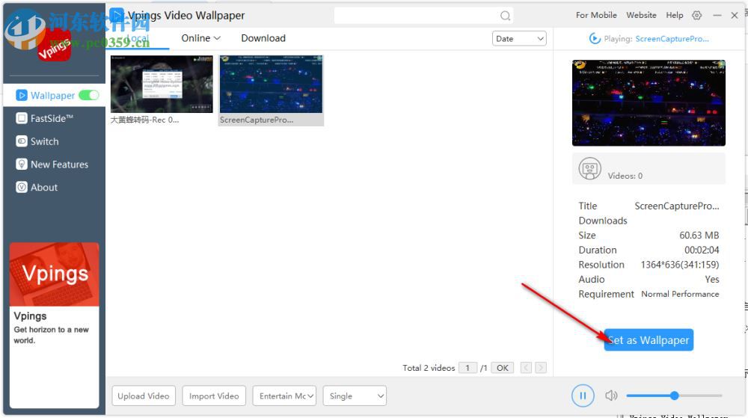748x418 pixels.
Task: Pause playback with the pause button
Action: click(583, 395)
